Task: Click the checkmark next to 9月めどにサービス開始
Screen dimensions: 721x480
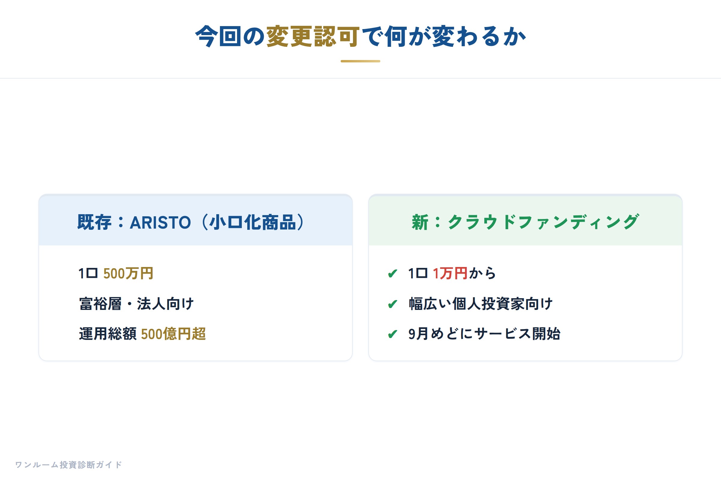Action: [x=392, y=334]
